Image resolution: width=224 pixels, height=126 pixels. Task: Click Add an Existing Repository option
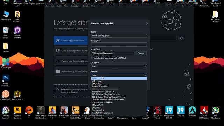(x=71, y=71)
